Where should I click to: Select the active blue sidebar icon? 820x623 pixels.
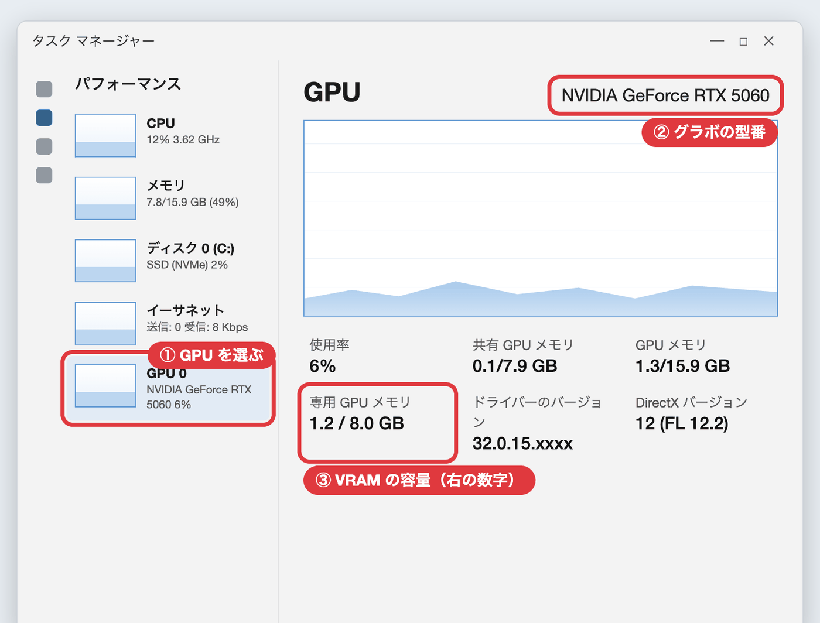pos(44,118)
